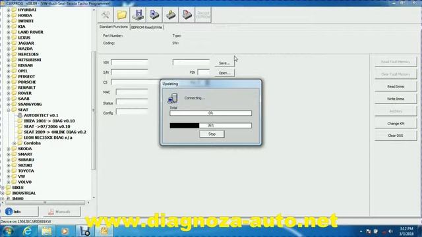Screen dimensions: 422x237
Task: Click into the Config input field
Action: click(132, 112)
